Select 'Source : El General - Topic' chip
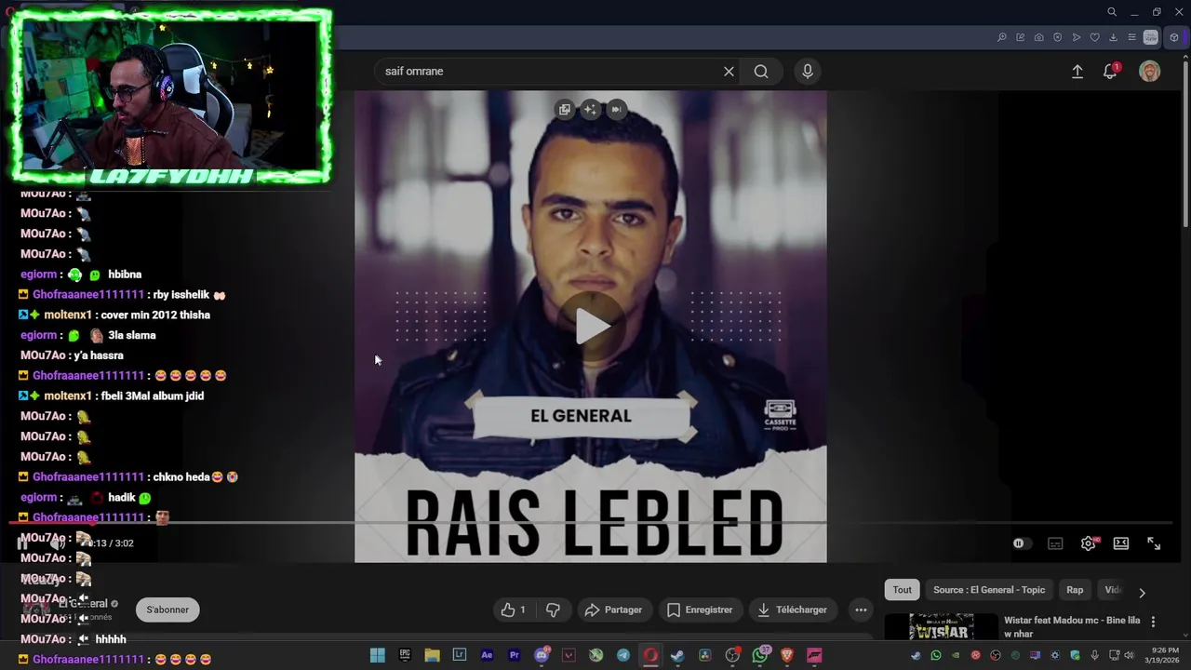 [x=989, y=590]
